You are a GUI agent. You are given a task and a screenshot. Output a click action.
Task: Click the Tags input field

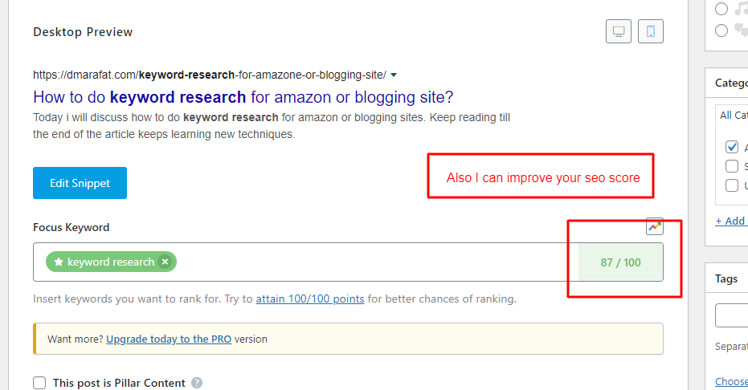[733, 315]
